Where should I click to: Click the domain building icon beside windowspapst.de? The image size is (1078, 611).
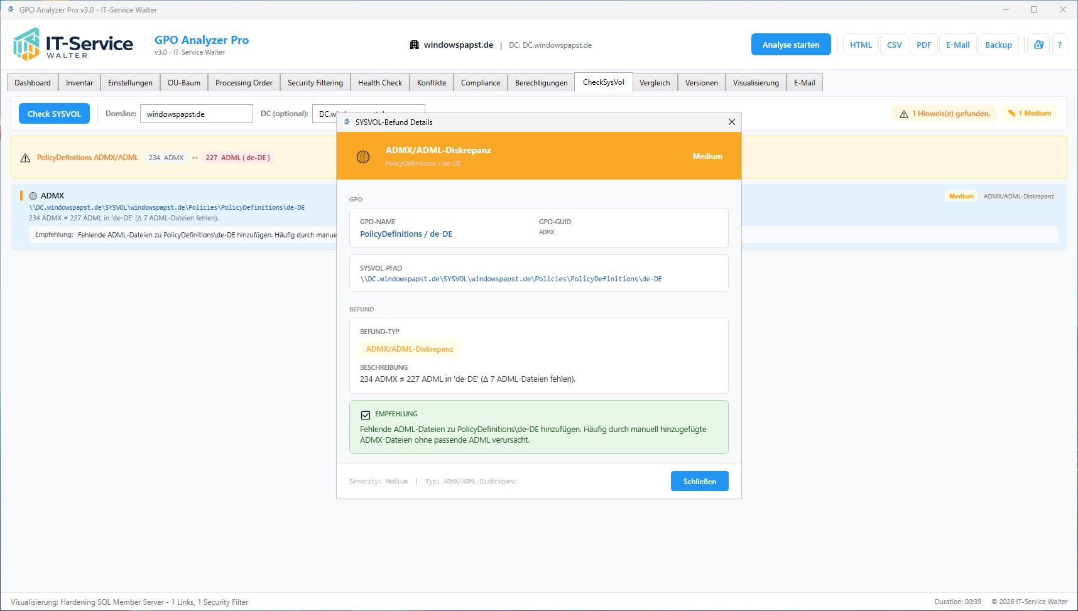pos(414,45)
